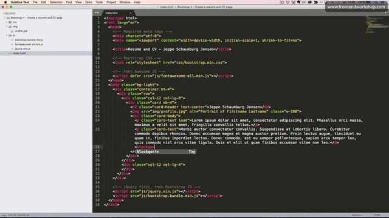Open the Goto menu
This screenshot has height=218, width=389.
click(x=89, y=2)
